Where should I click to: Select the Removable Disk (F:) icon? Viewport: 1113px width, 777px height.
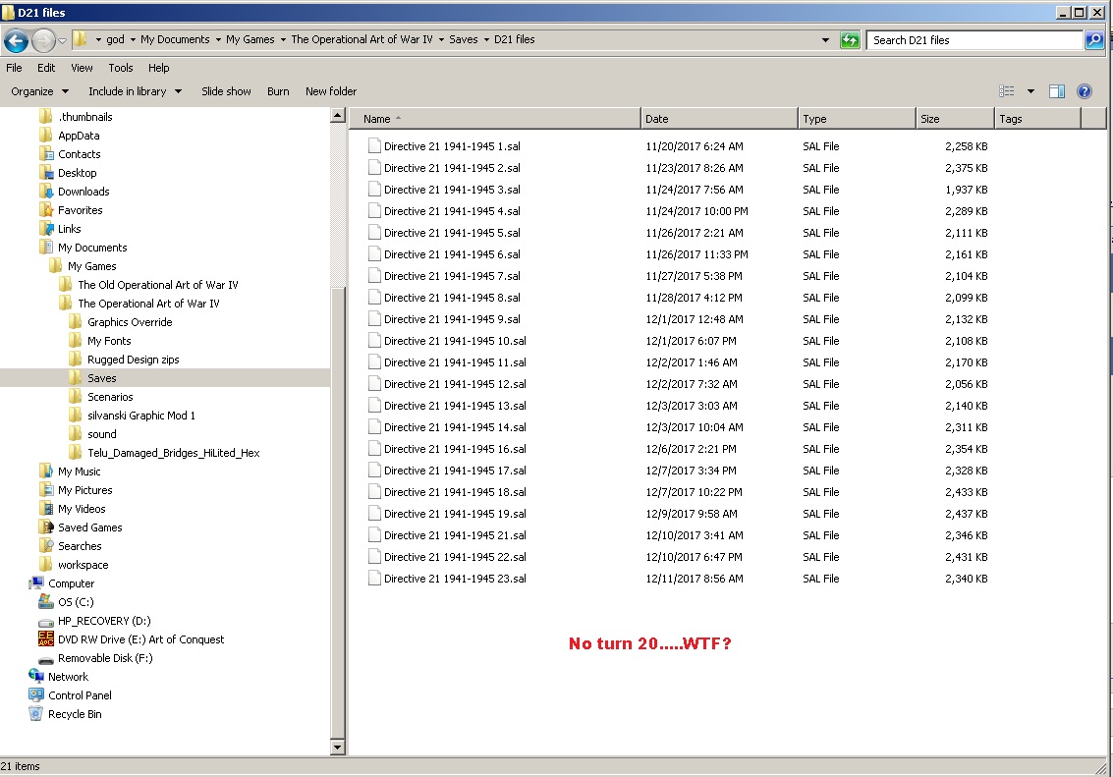click(x=45, y=659)
